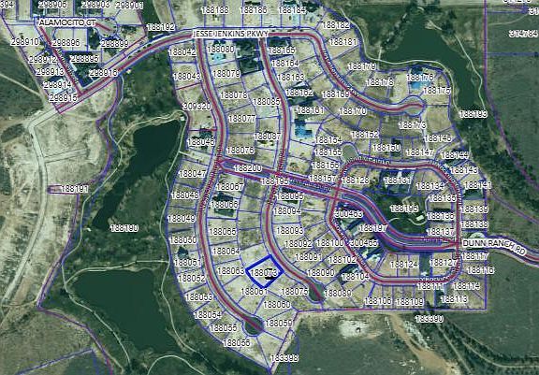Select parcel 309320 on the western edge
Viewport: 539px width, 375px height.
pyautogui.click(x=197, y=107)
